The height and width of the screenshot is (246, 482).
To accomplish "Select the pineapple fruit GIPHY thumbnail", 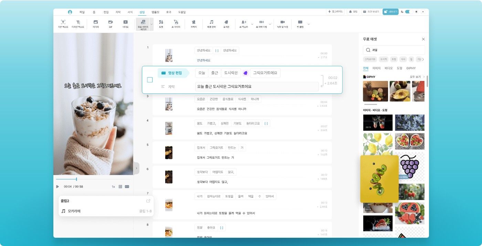I will 376,91.
